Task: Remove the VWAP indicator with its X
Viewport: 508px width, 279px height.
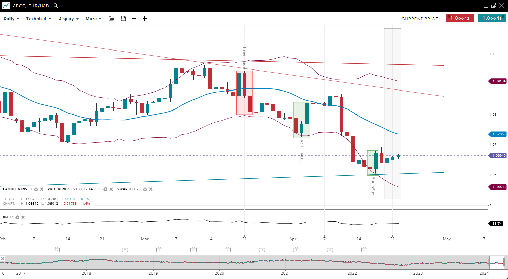Action: pyautogui.click(x=151, y=189)
